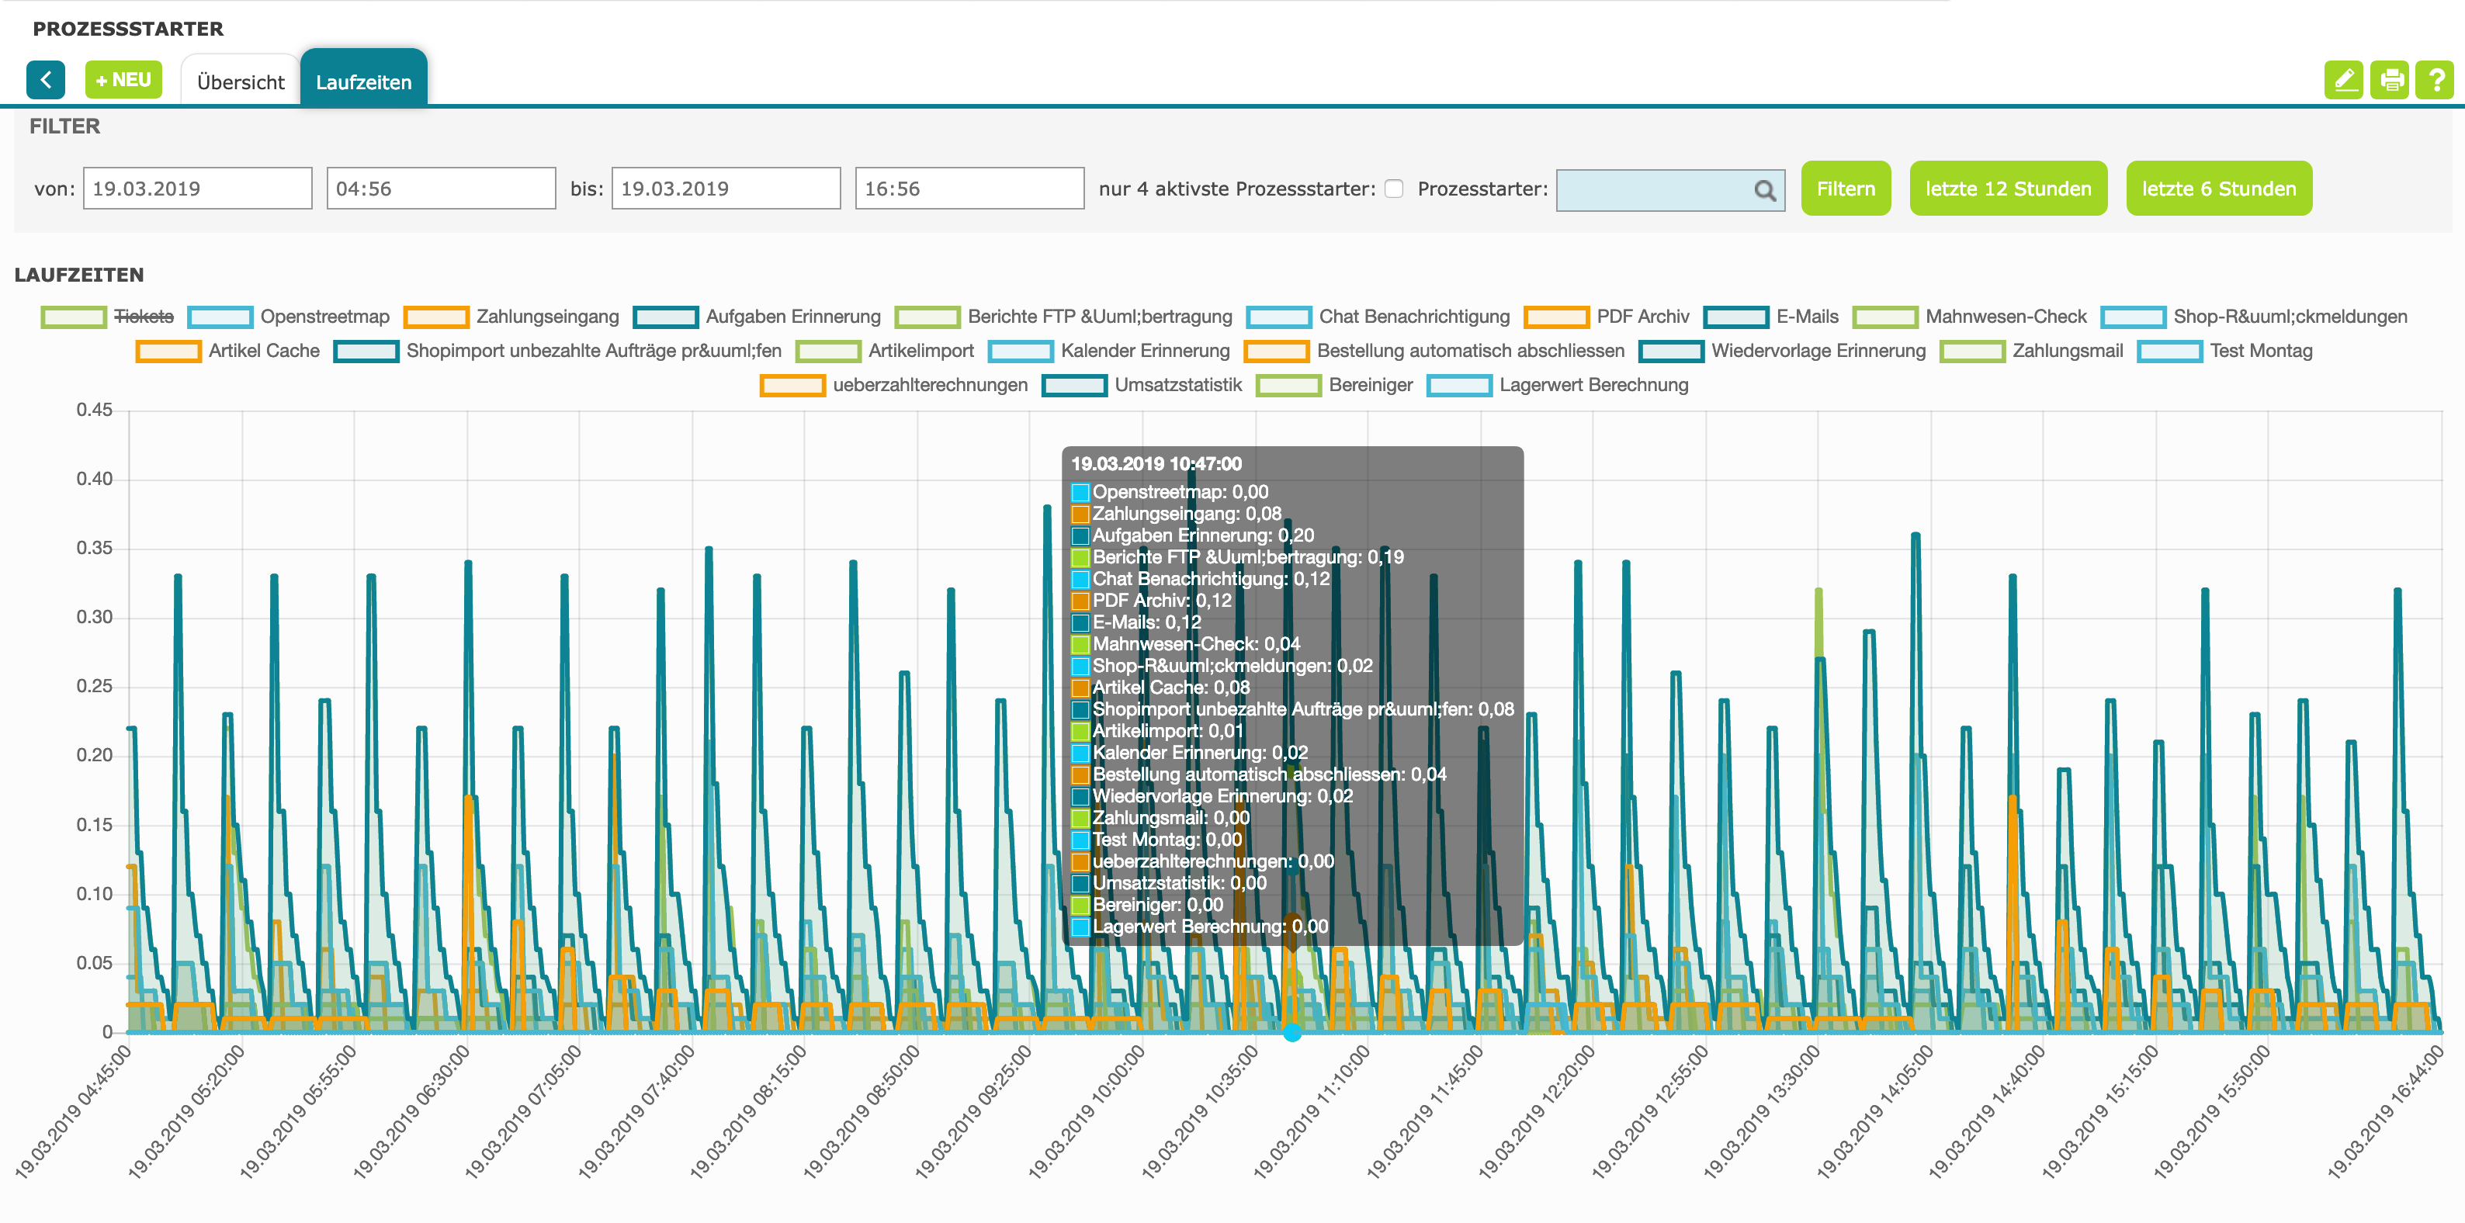Hide the Openstreetmap series in legend
The height and width of the screenshot is (1223, 2465).
click(324, 317)
